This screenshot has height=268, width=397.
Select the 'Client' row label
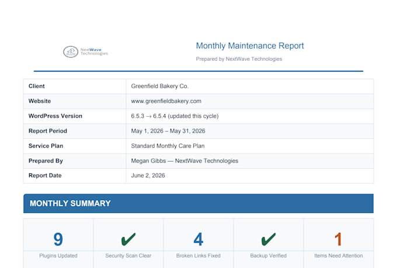(36, 86)
